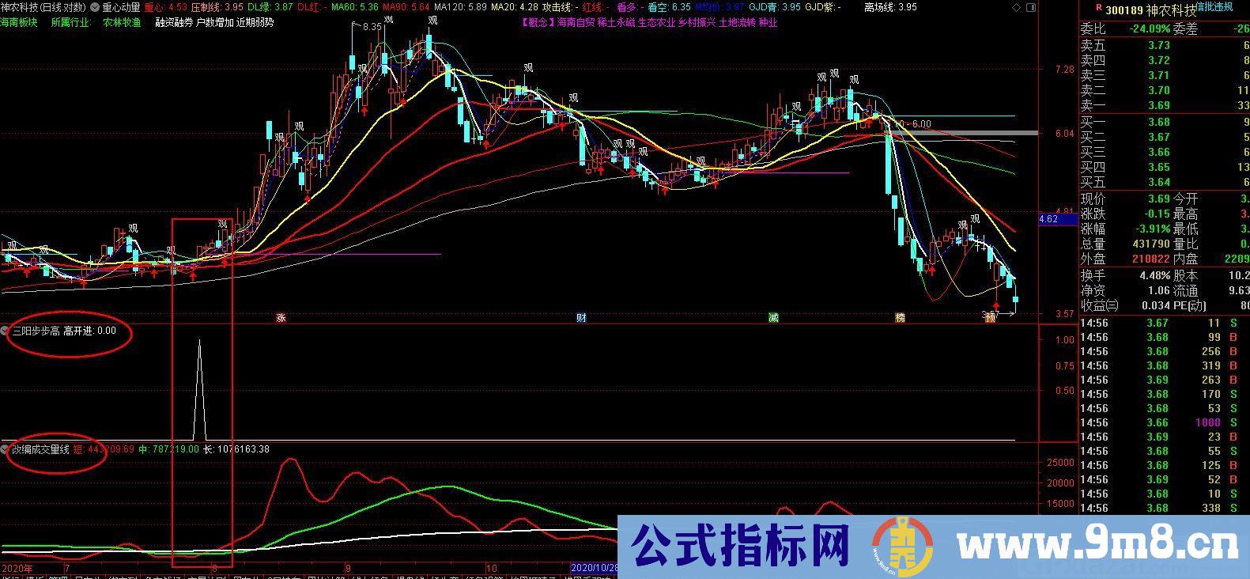Click the 长: 1076163.38 volume readout
Screen dimensions: 1250x579
pyautogui.click(x=236, y=448)
